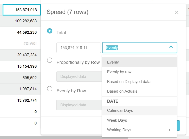The width and height of the screenshot is (189, 139).
Task: Close the Spread dialog with X icon
Action: [177, 12]
